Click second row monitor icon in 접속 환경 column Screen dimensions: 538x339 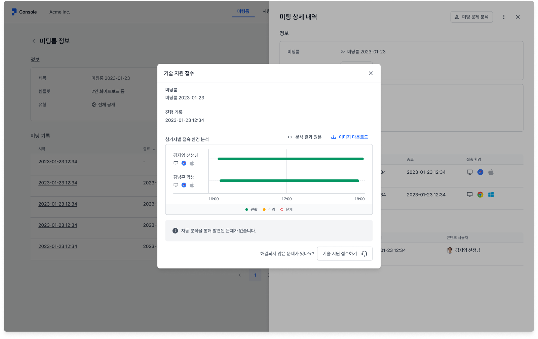[x=470, y=195]
